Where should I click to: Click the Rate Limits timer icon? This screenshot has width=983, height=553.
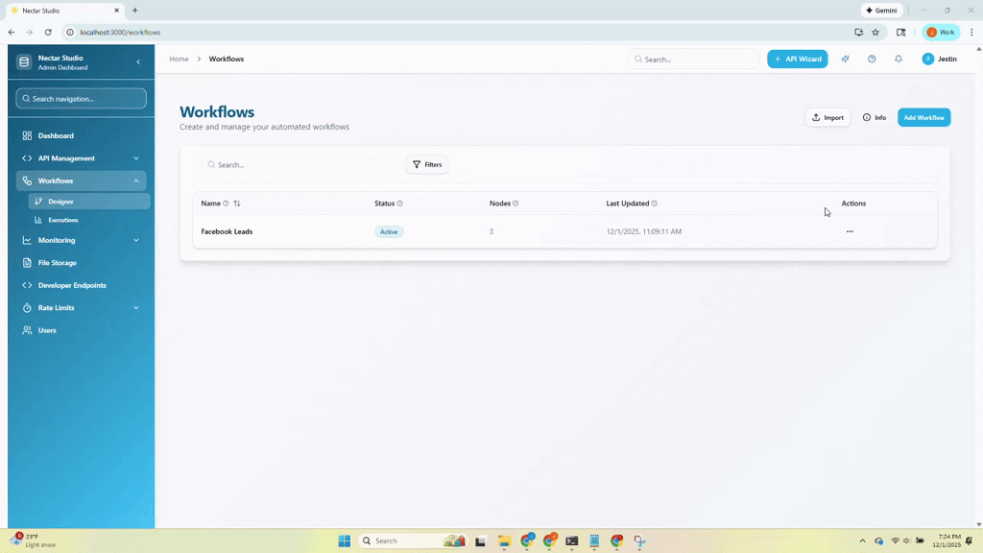click(x=27, y=308)
